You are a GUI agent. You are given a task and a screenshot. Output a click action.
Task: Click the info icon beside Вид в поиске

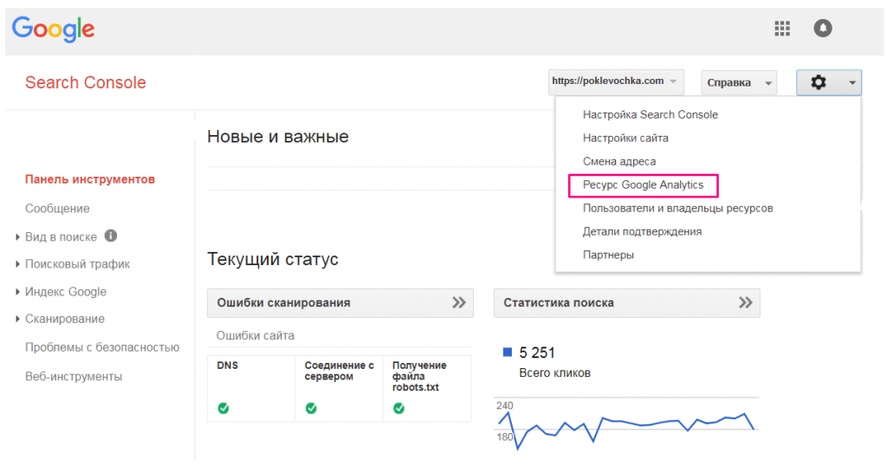tap(111, 236)
